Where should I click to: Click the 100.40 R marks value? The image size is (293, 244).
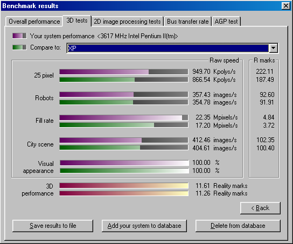coord(266,148)
